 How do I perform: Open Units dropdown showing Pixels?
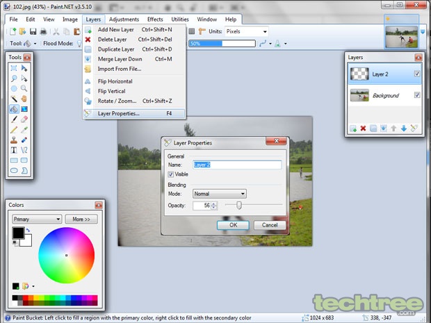[x=247, y=31]
